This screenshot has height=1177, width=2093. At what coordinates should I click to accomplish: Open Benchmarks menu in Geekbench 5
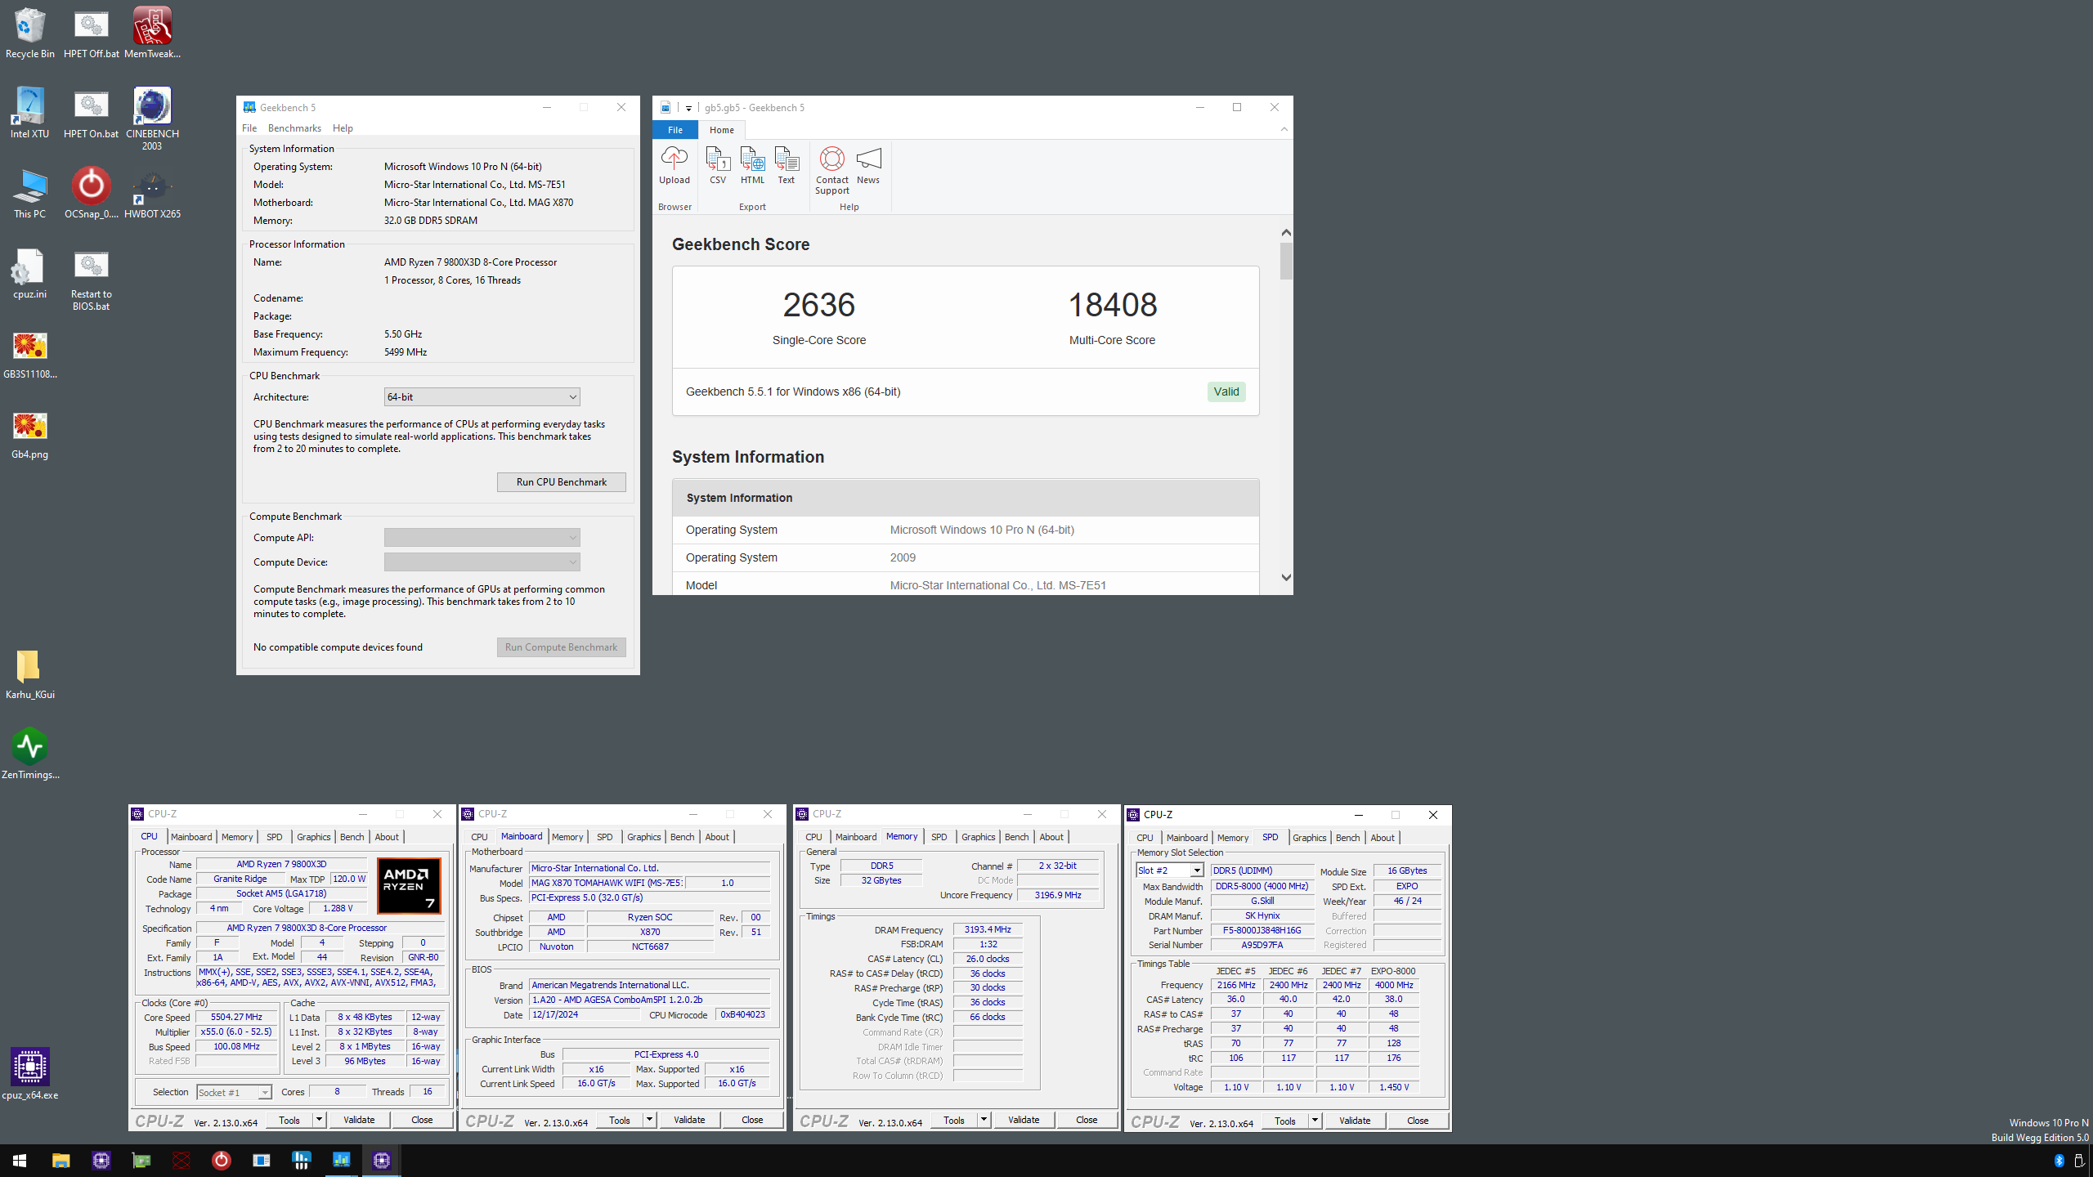point(294,128)
